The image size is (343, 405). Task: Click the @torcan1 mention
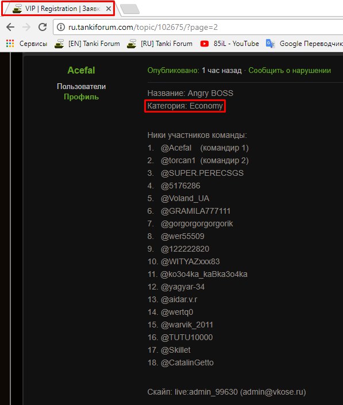click(x=178, y=160)
